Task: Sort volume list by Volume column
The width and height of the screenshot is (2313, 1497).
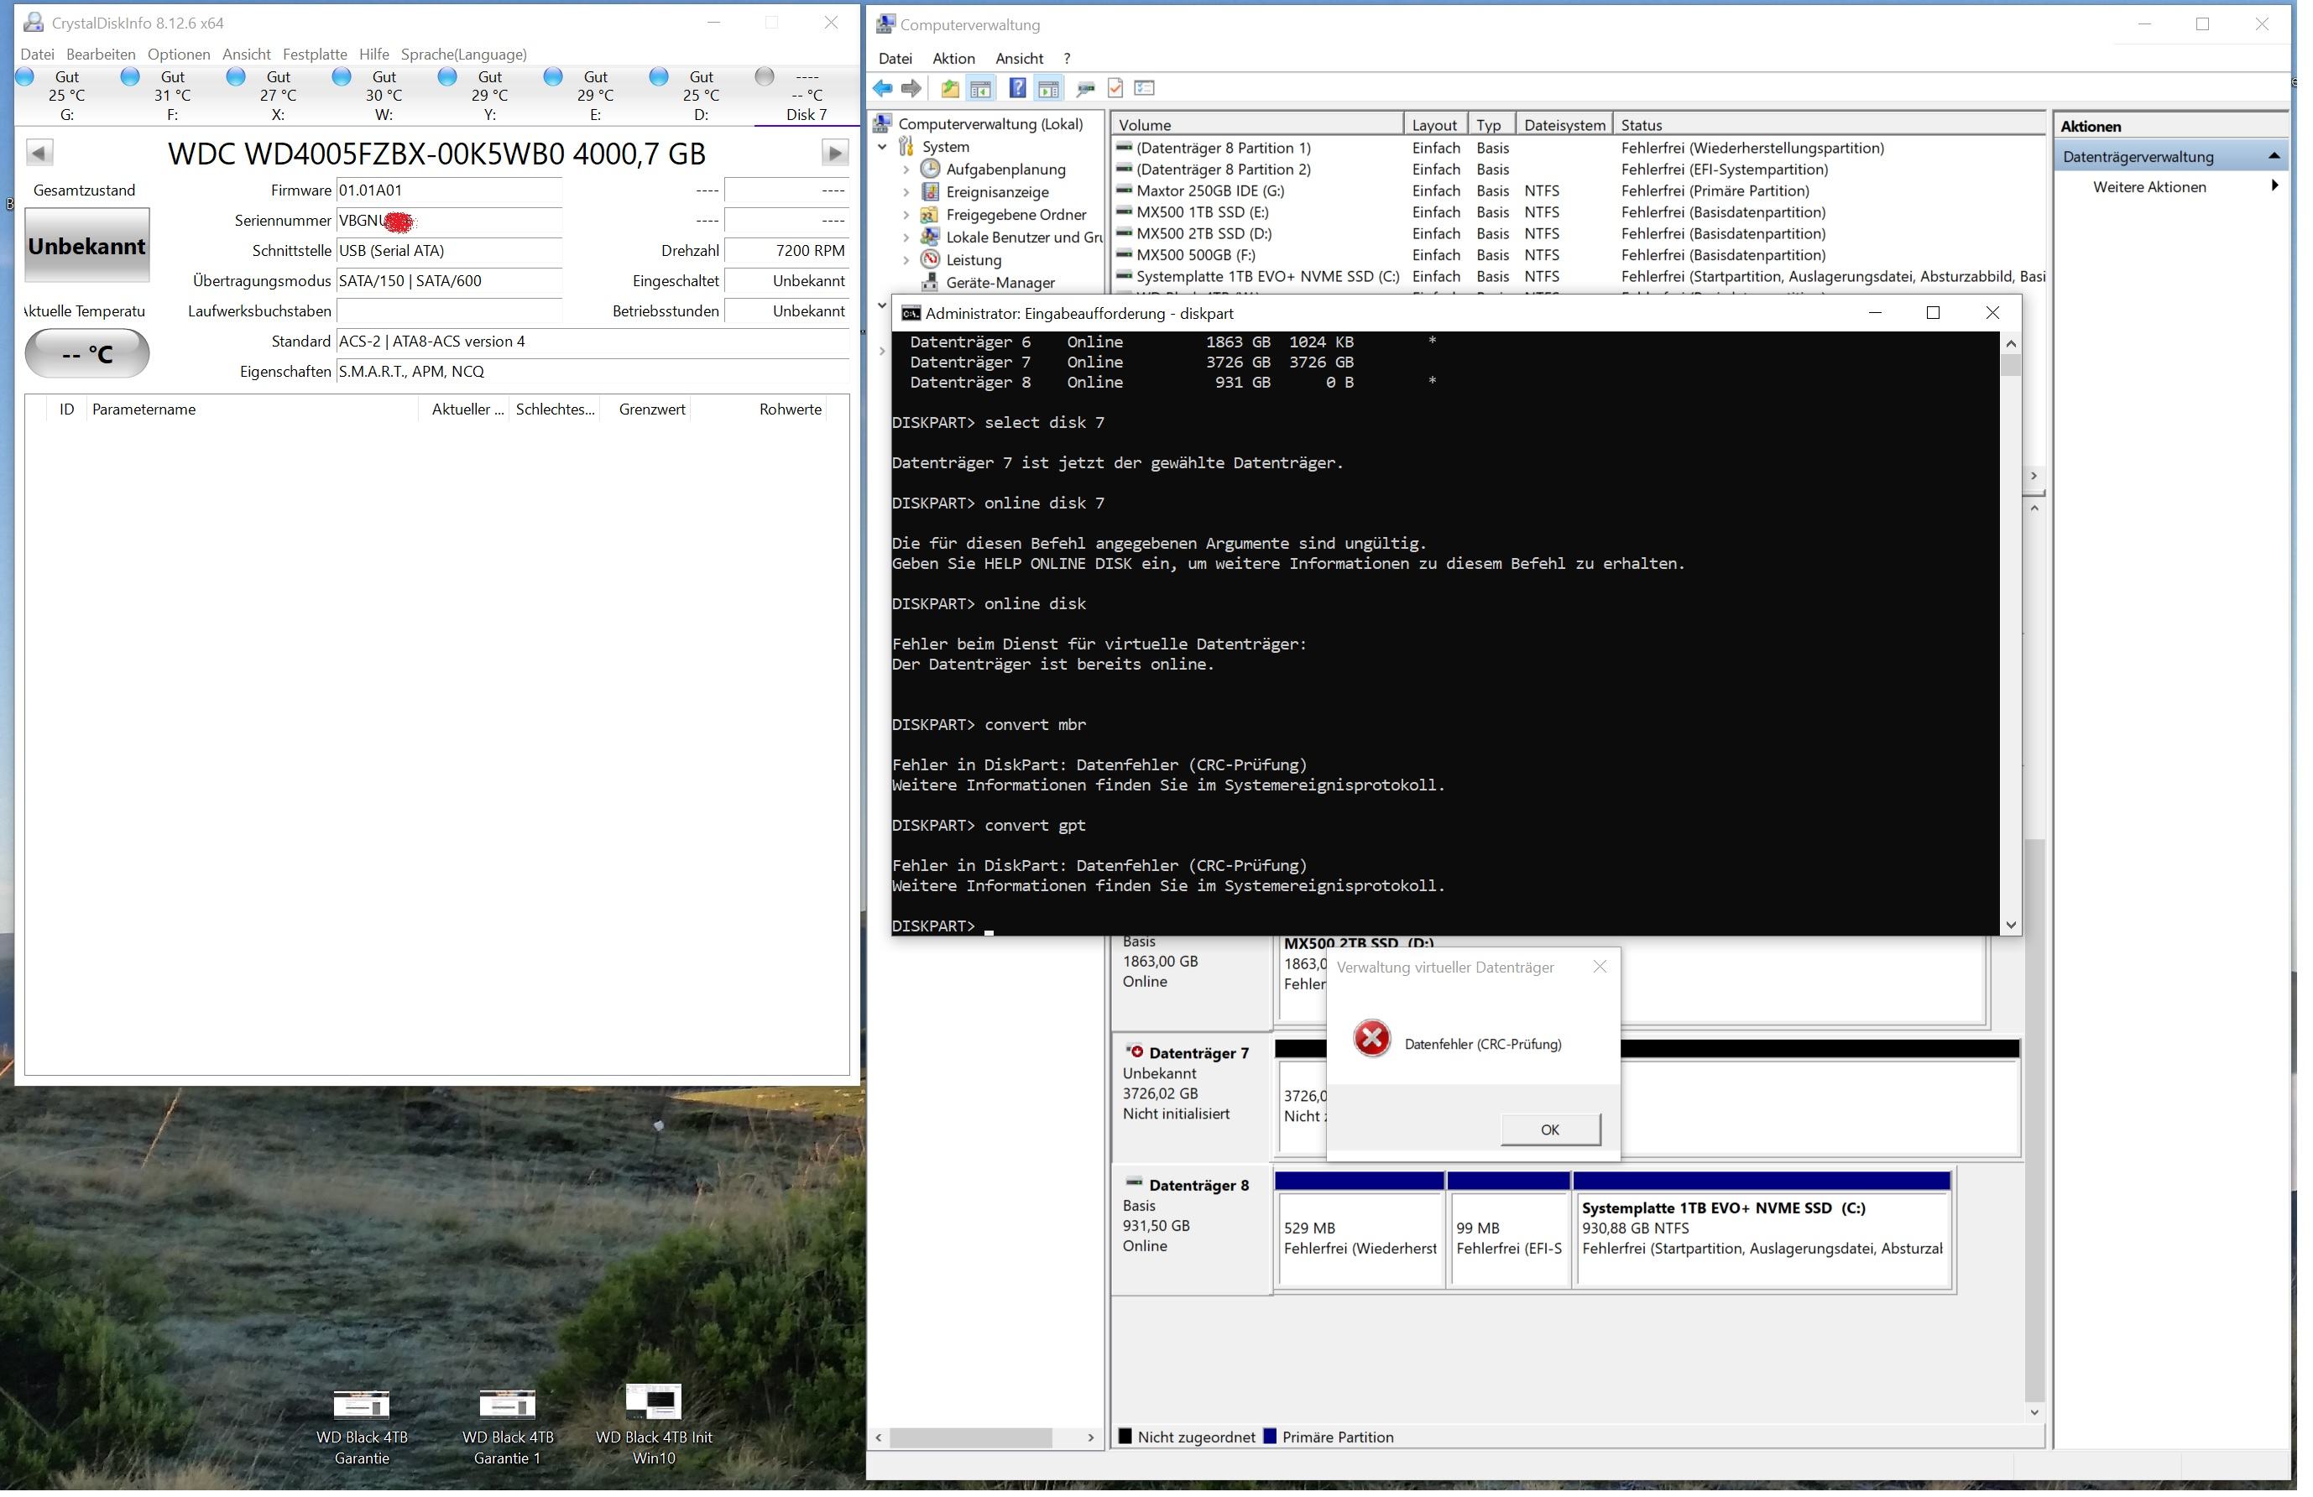Action: pos(1259,124)
